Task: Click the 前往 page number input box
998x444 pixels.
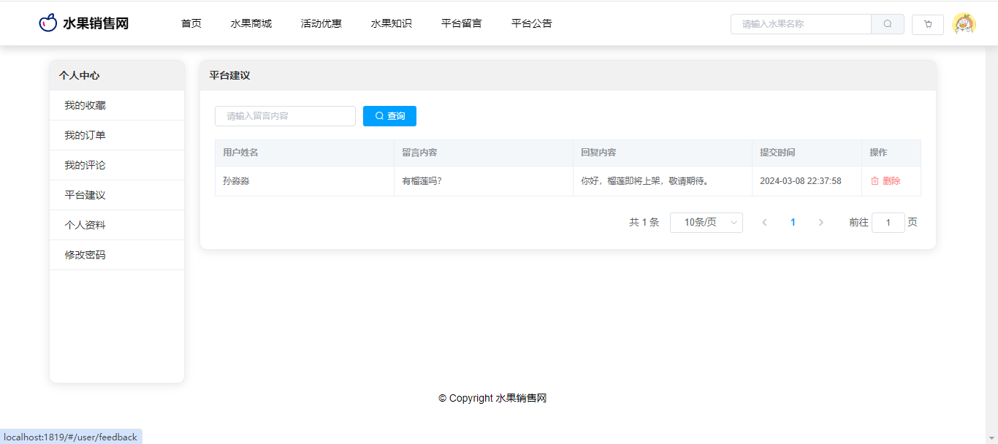Action: tap(888, 223)
